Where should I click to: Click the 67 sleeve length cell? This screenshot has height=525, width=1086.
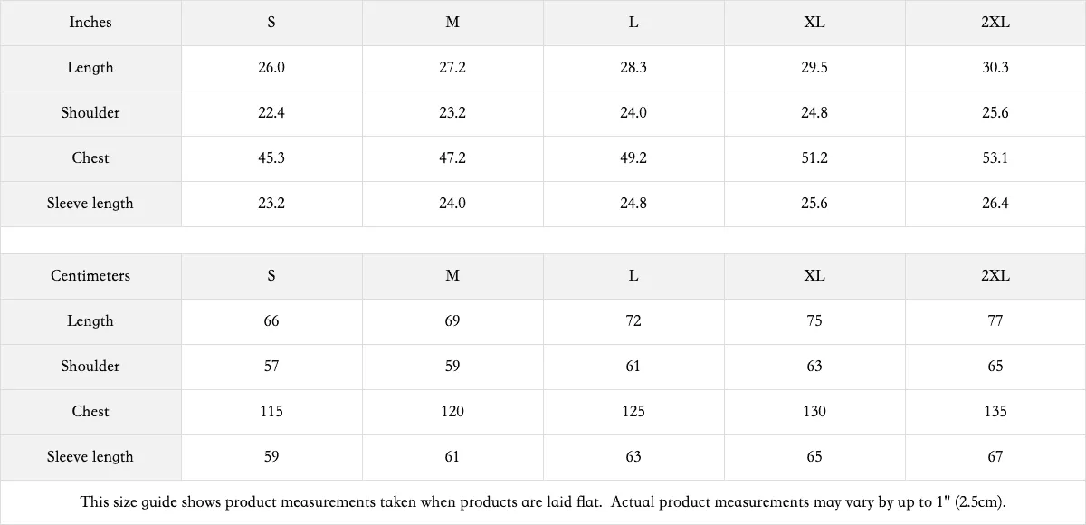click(x=995, y=457)
